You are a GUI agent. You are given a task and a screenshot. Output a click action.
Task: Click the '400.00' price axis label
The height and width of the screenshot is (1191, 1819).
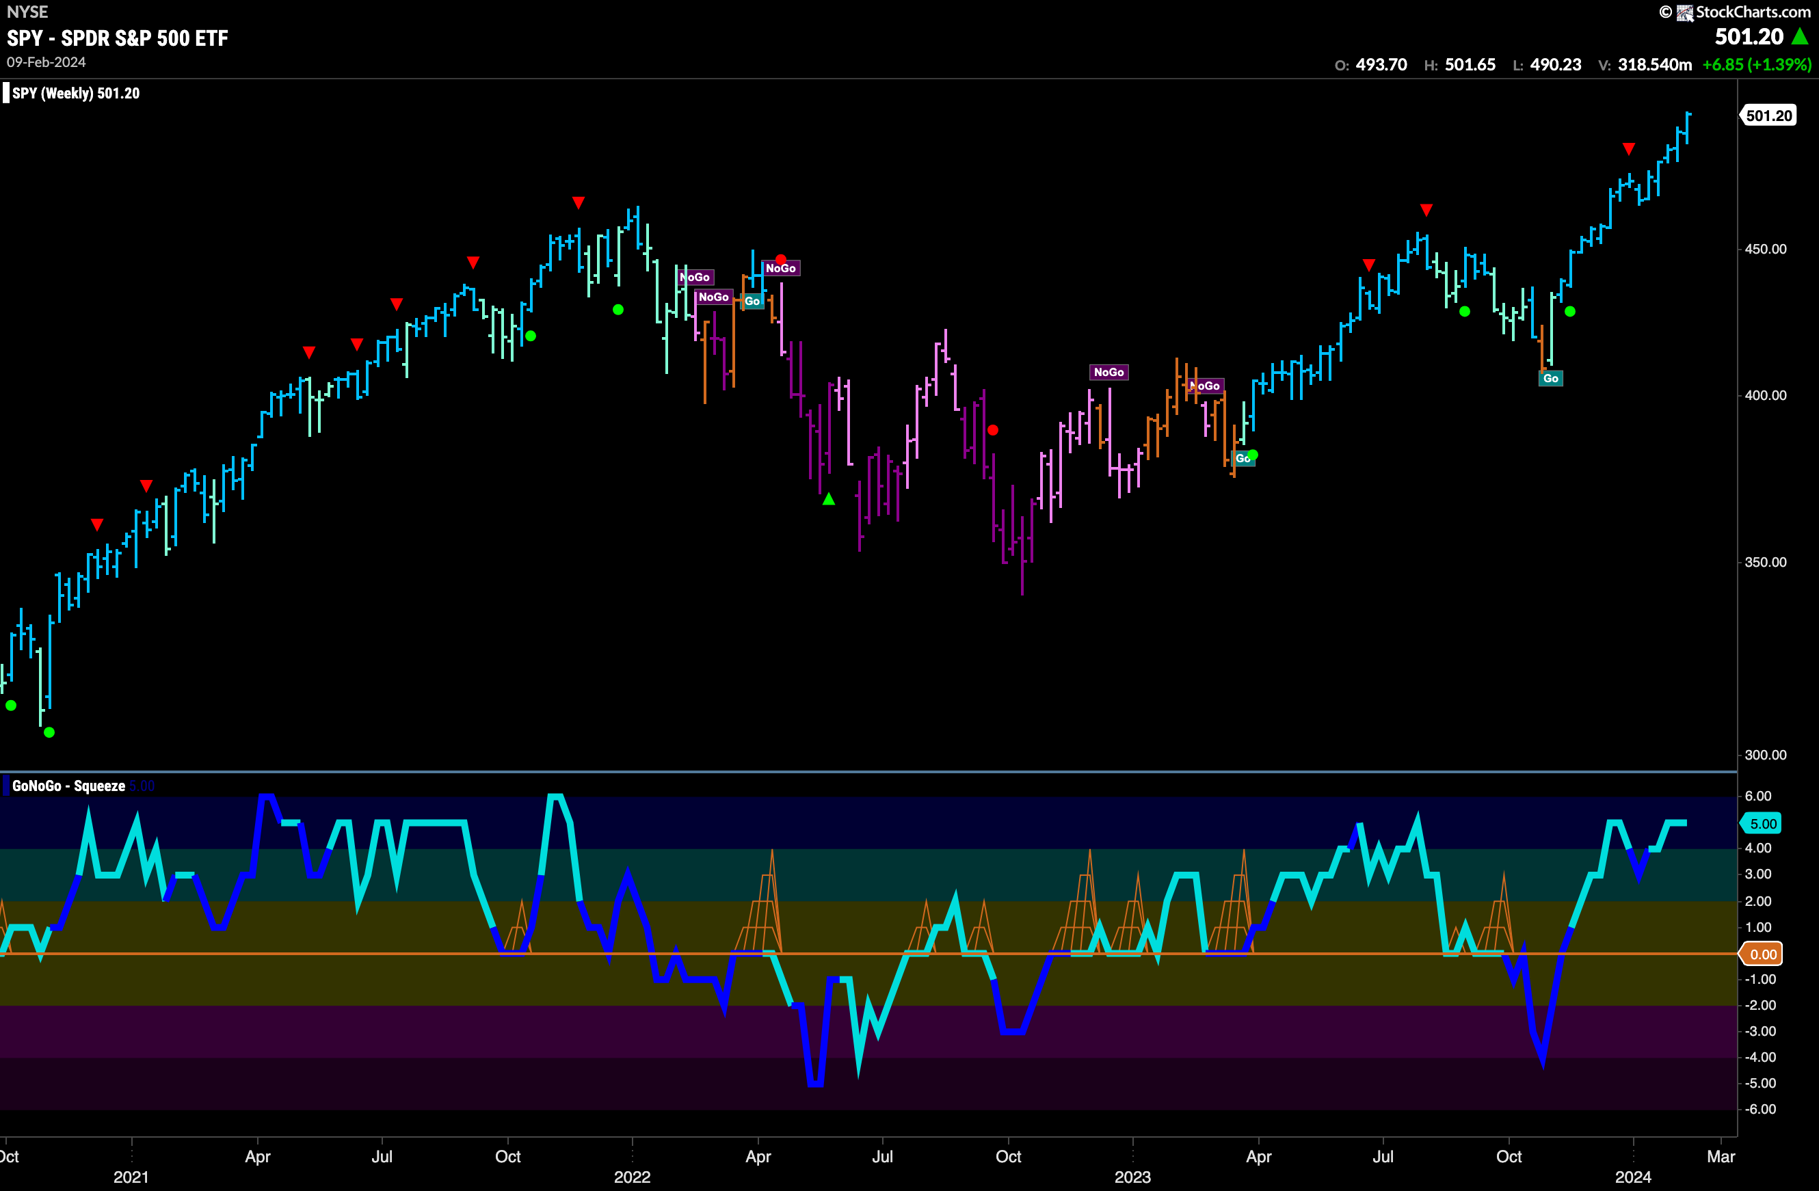[x=1766, y=395]
